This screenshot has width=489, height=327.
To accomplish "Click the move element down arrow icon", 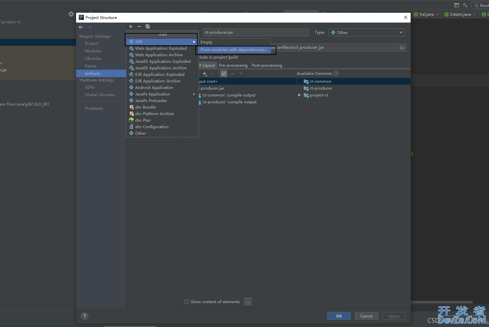I will (241, 74).
